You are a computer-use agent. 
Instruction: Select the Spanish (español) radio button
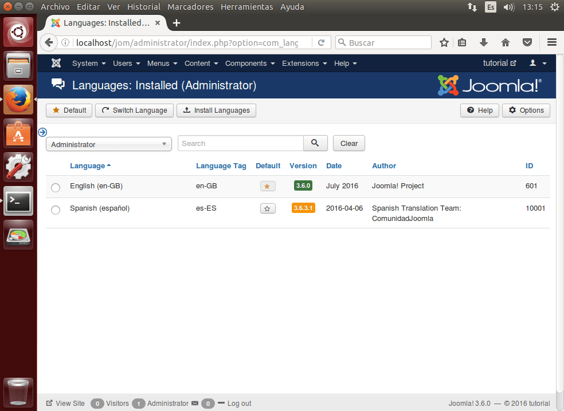[56, 210]
